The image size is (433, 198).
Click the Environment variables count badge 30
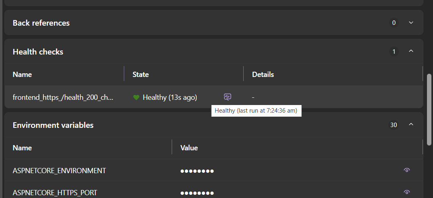394,125
